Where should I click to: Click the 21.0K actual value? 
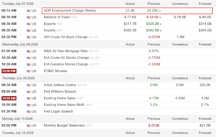click(130, 10)
